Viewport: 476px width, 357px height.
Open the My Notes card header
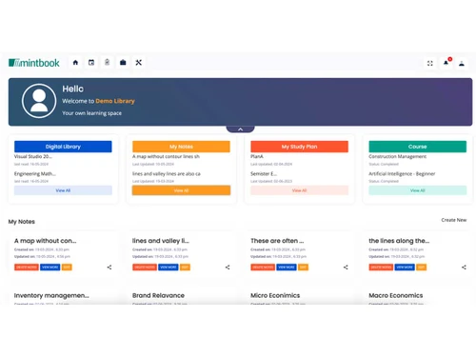coord(181,147)
